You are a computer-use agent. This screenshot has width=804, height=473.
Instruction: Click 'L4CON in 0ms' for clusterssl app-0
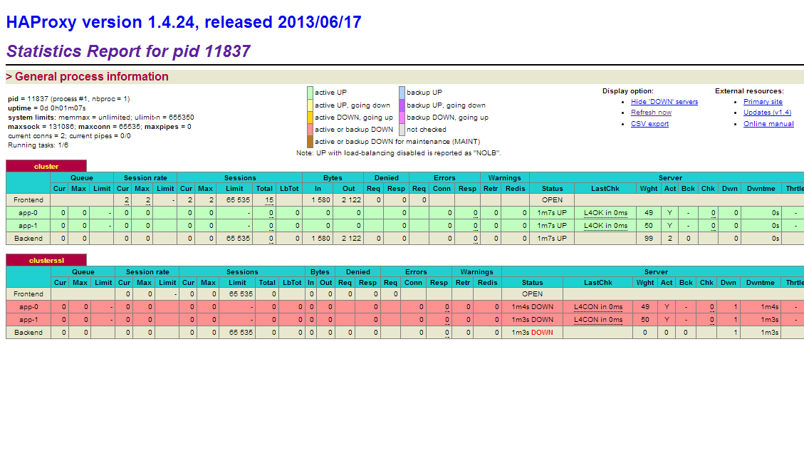coord(598,307)
